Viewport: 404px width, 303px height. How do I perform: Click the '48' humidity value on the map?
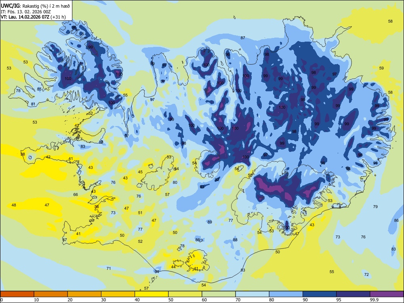[x=14, y=205]
